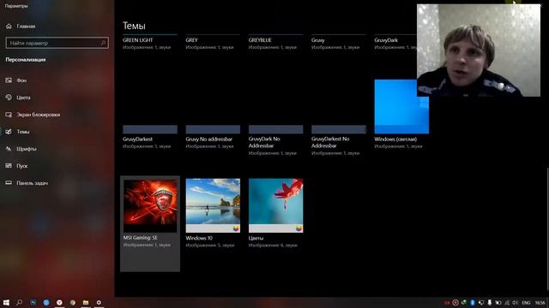Viewport: 549px width, 308px height.
Task: Apply the Цветы flowers theme
Action: coord(275,213)
